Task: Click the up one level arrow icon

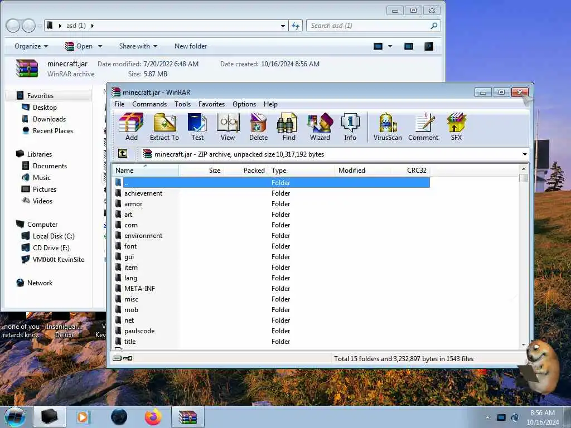Action: [x=123, y=154]
